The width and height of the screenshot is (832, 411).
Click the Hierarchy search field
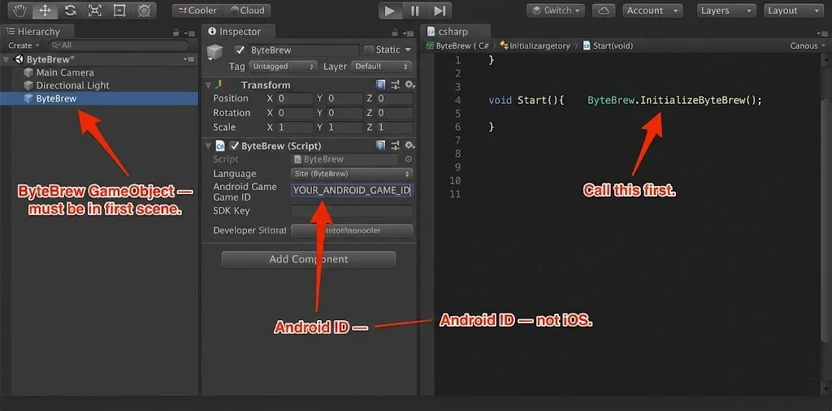tap(119, 45)
